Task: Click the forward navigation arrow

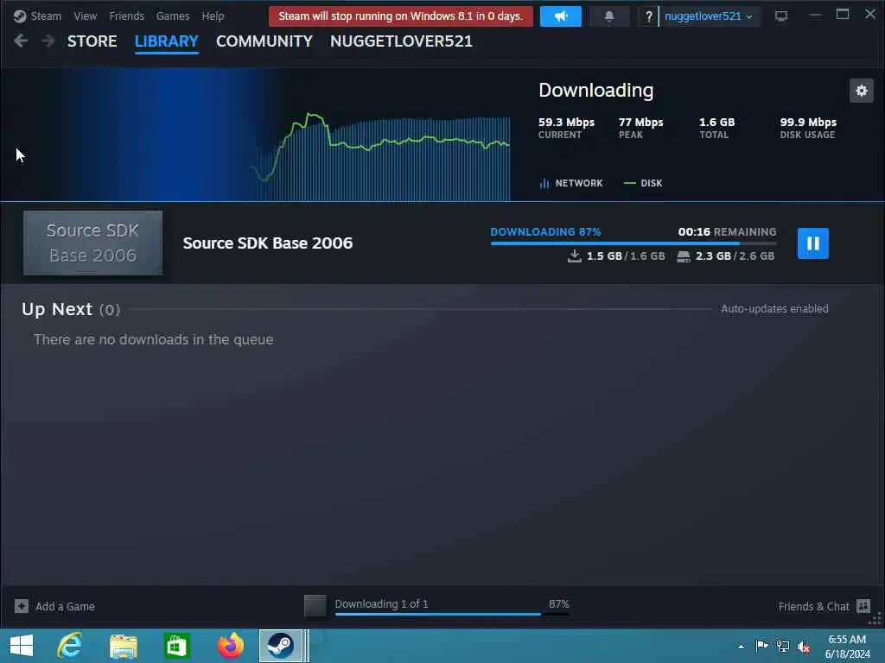Action: pyautogui.click(x=48, y=41)
